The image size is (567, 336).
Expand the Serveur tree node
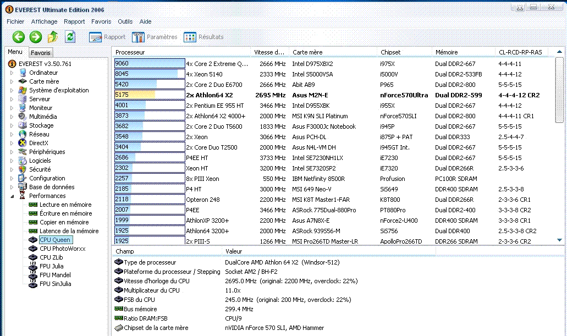pos(12,99)
